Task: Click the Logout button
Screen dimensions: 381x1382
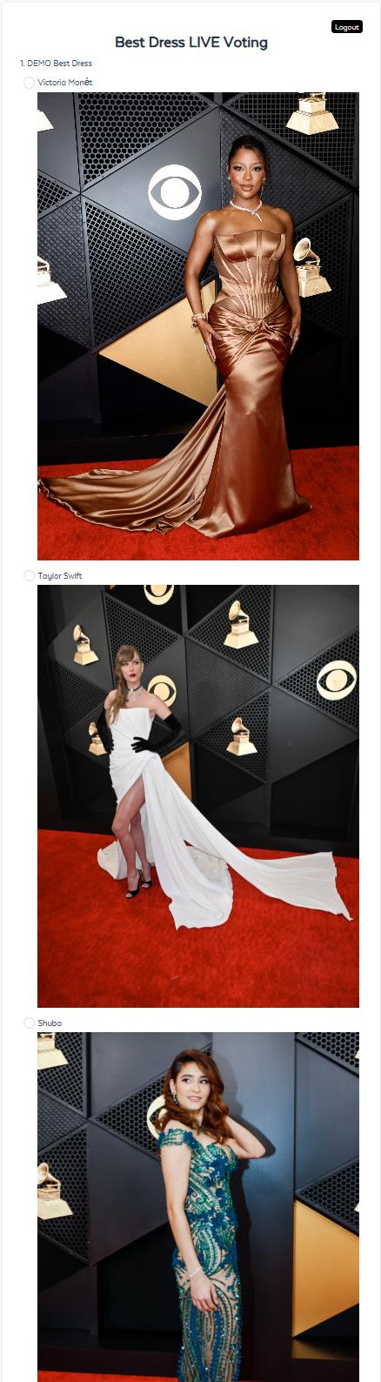Action: pyautogui.click(x=346, y=27)
